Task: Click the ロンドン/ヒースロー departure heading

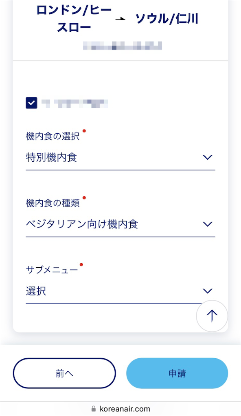Action: (x=74, y=19)
